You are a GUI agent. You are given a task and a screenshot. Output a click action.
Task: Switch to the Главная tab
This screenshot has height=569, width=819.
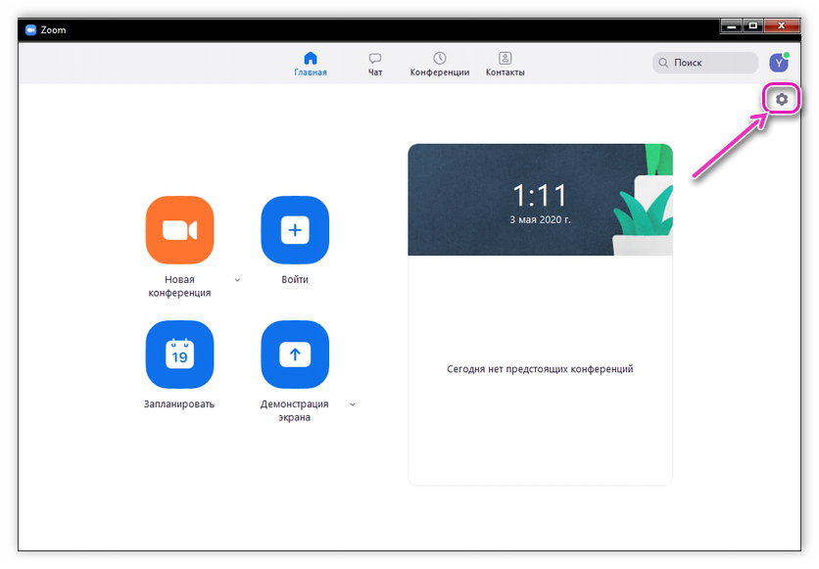(311, 64)
